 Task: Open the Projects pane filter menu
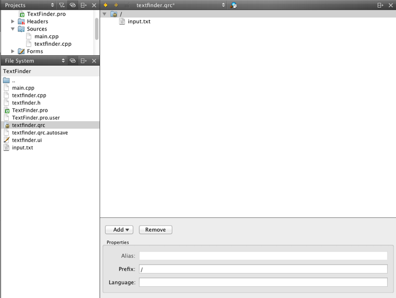point(61,5)
